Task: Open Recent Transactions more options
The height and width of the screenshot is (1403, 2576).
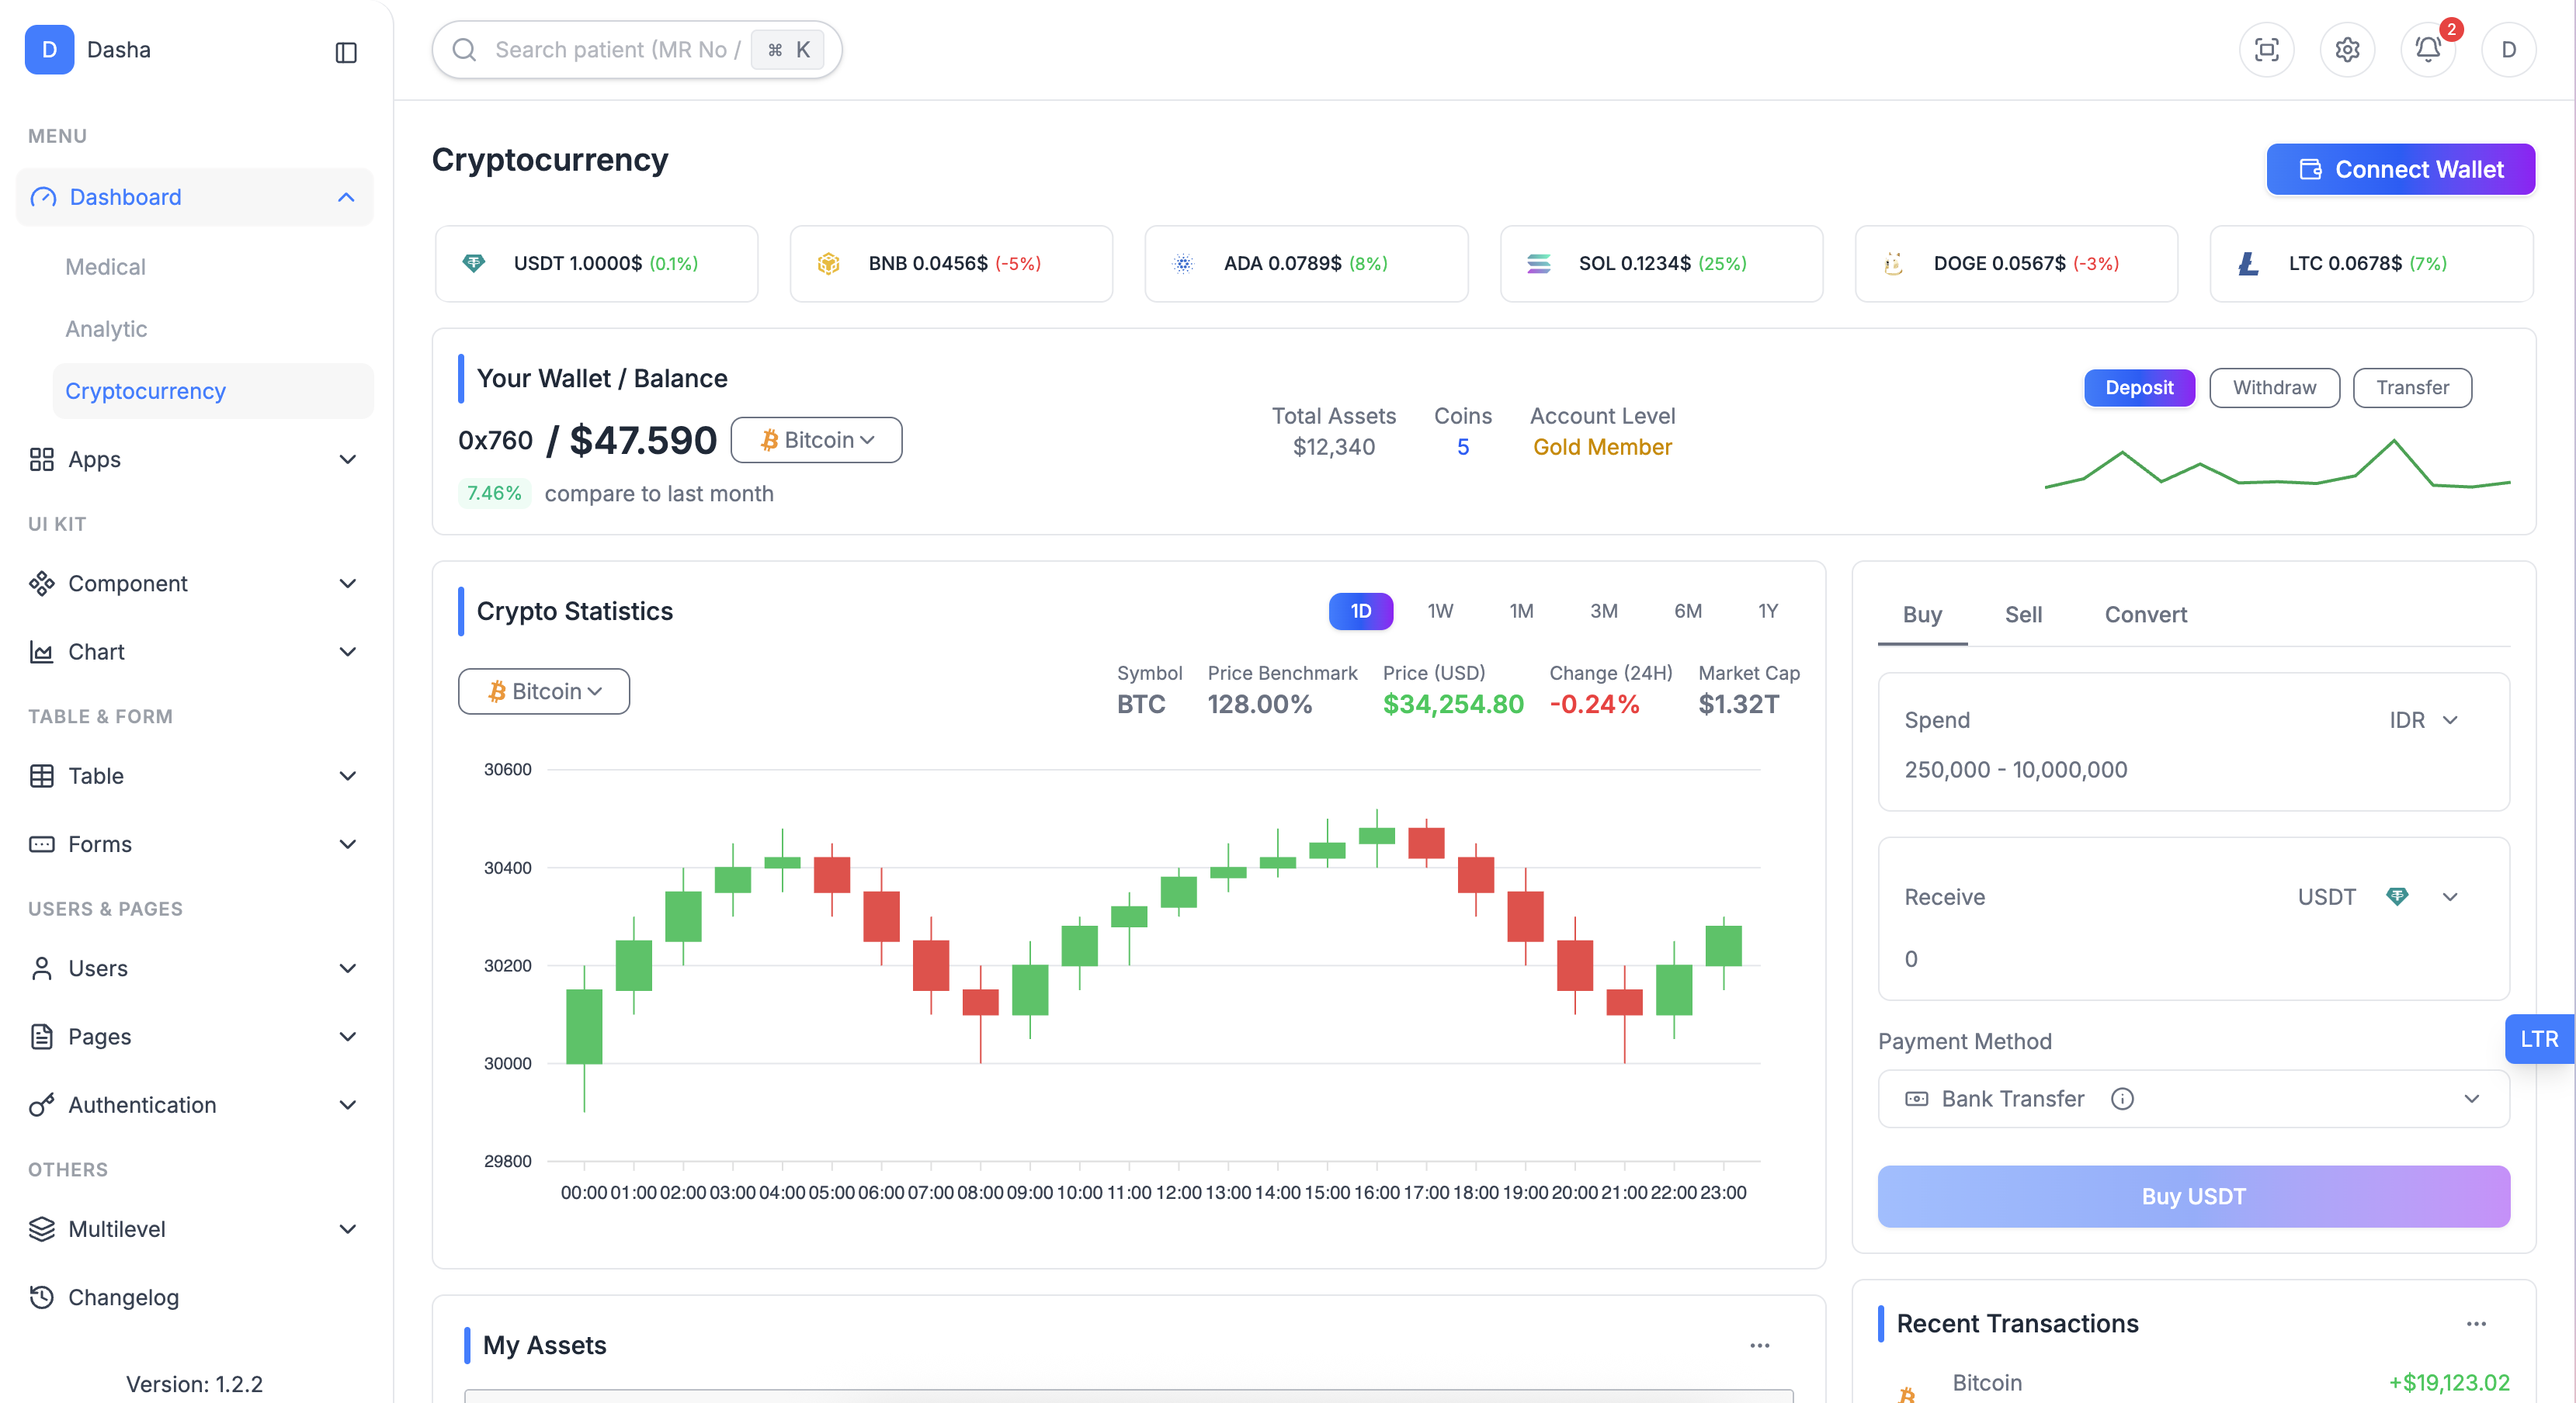Action: pos(2476,1324)
